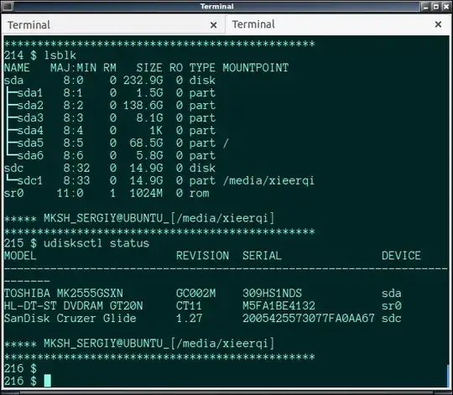Close the second Terminal tab
Image resolution: width=453 pixels, height=395 pixels.
(x=438, y=24)
